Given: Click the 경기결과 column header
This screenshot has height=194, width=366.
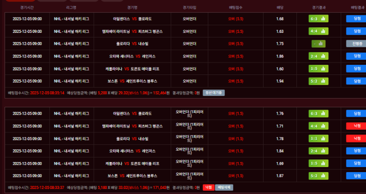Looking at the screenshot, I should (319, 8).
